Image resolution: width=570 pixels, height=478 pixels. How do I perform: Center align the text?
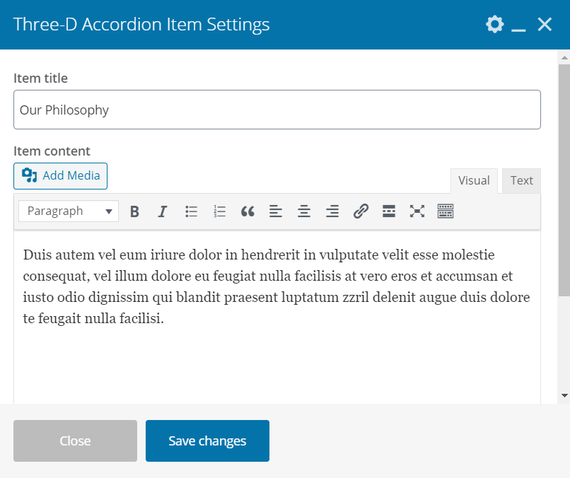tap(304, 211)
